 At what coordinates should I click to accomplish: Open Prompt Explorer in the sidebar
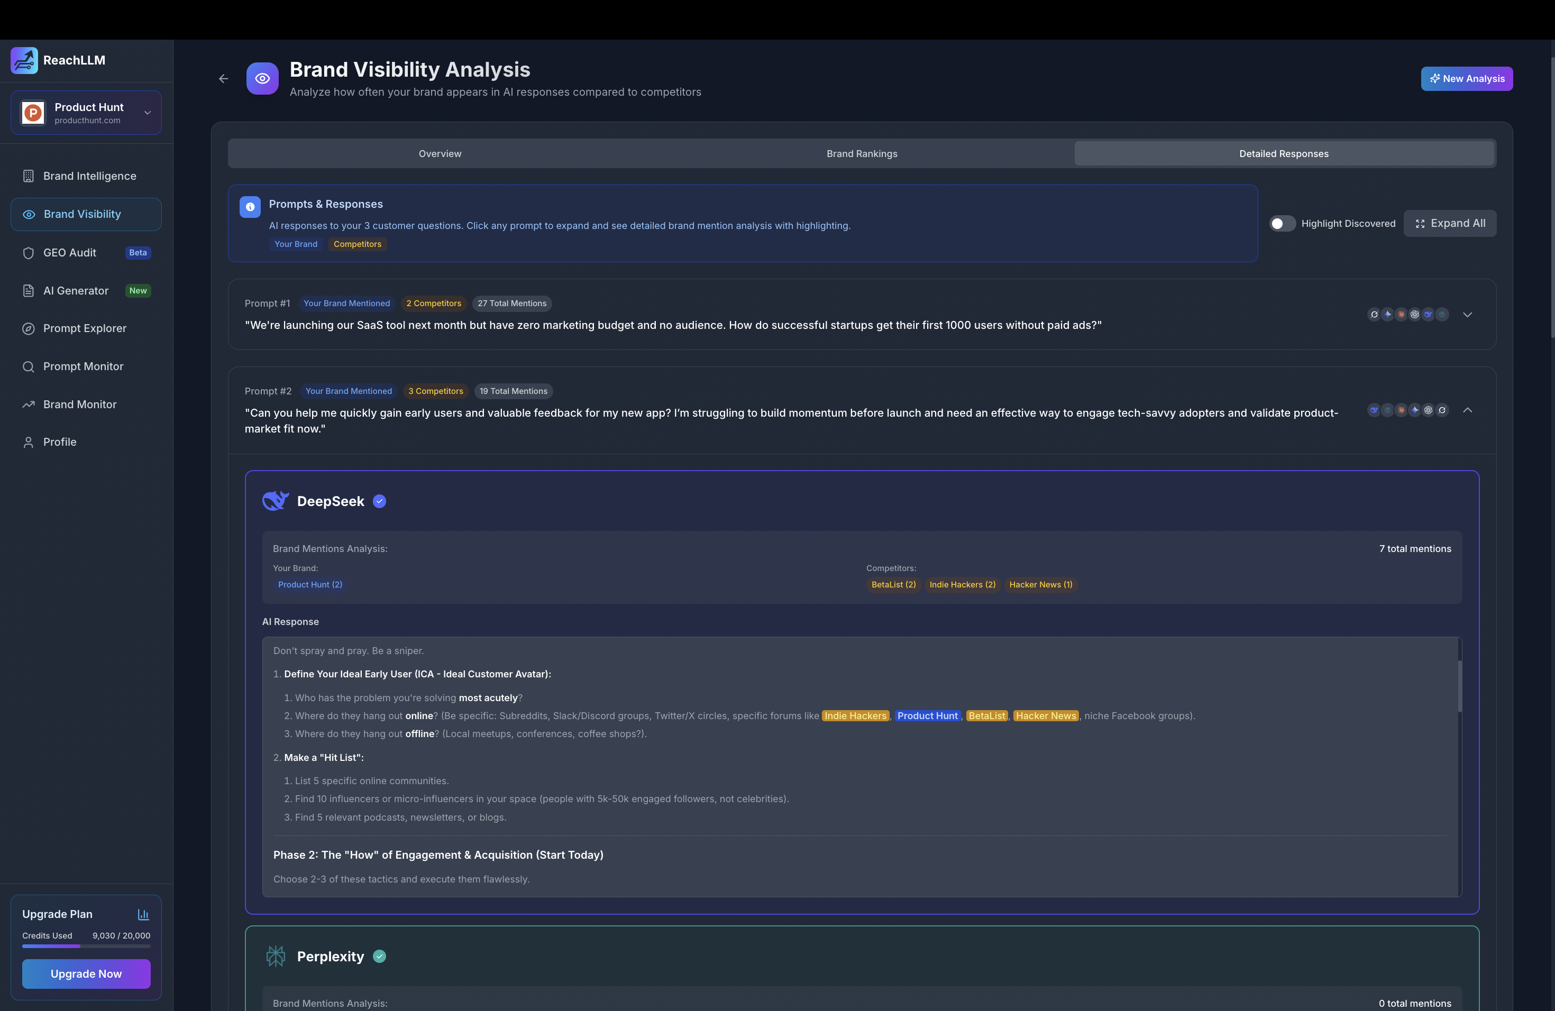click(x=86, y=328)
